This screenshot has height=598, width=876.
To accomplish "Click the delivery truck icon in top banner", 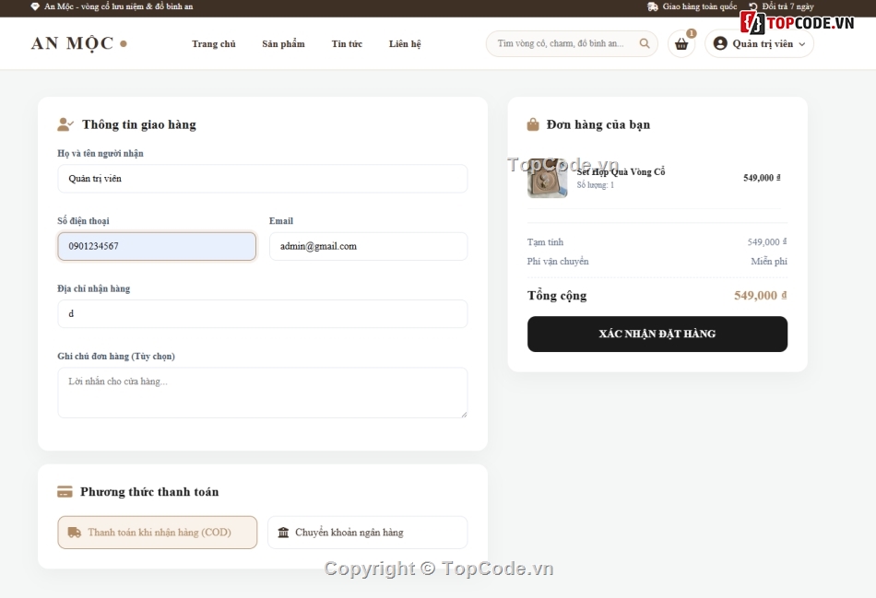I will [653, 6].
